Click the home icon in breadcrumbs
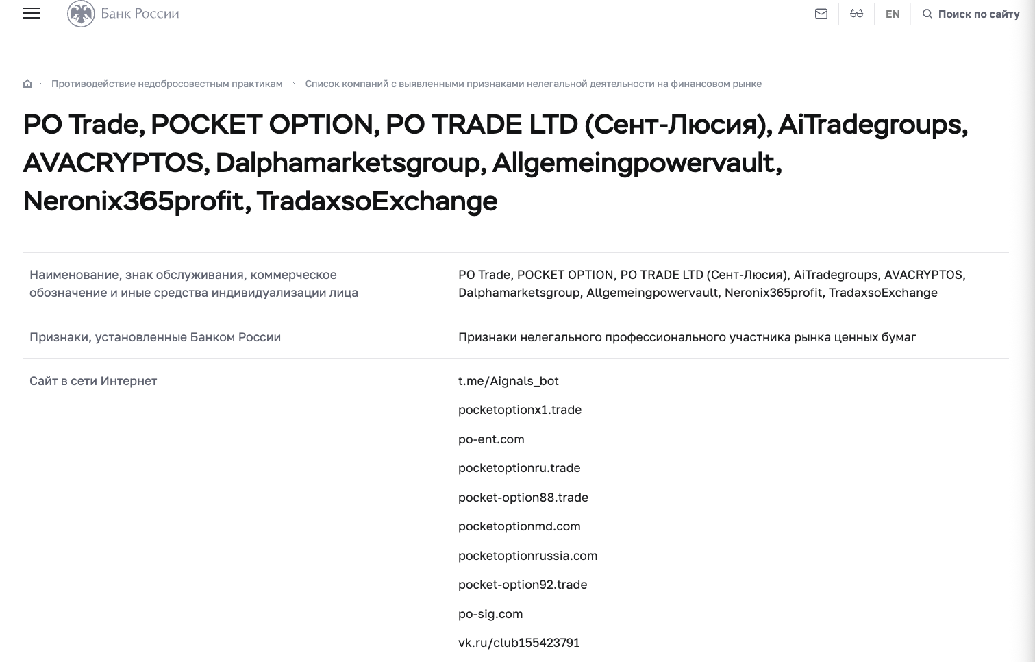Image resolution: width=1035 pixels, height=662 pixels. click(x=27, y=84)
